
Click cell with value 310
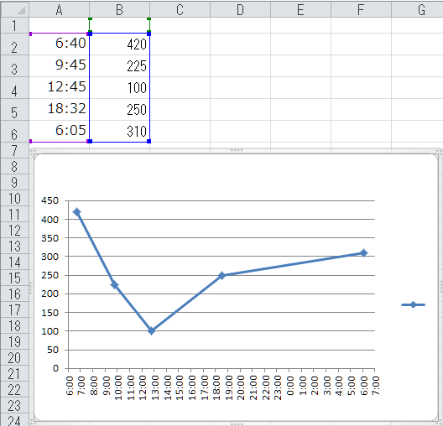[x=119, y=132]
